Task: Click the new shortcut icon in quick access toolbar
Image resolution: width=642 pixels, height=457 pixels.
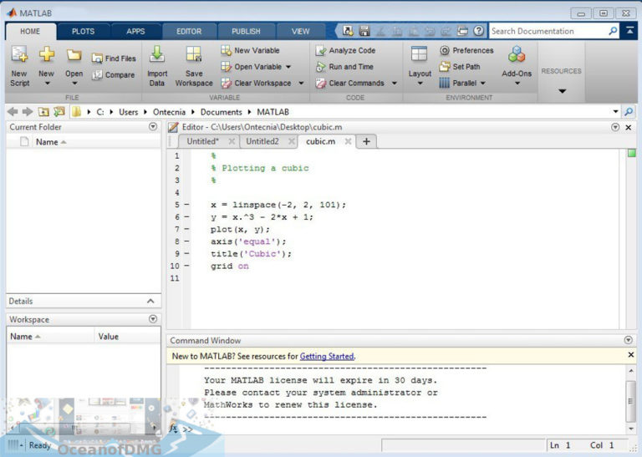Action: [348, 31]
